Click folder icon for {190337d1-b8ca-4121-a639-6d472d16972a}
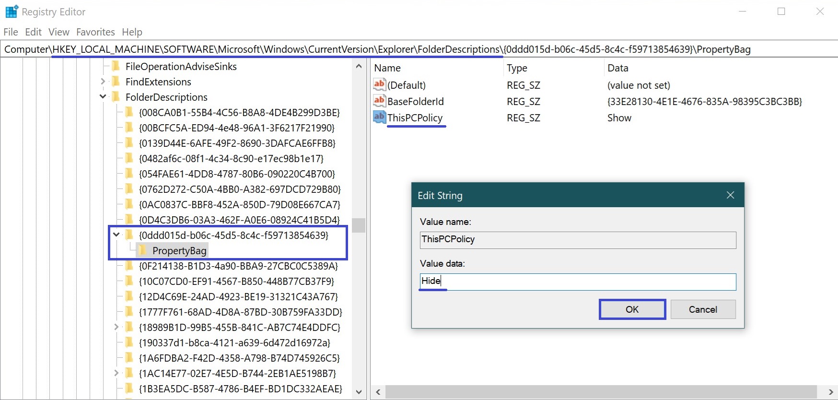Viewport: 838px width, 400px height. click(129, 342)
